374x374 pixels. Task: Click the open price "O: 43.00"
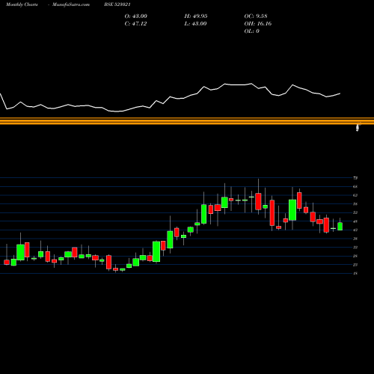[136, 16]
